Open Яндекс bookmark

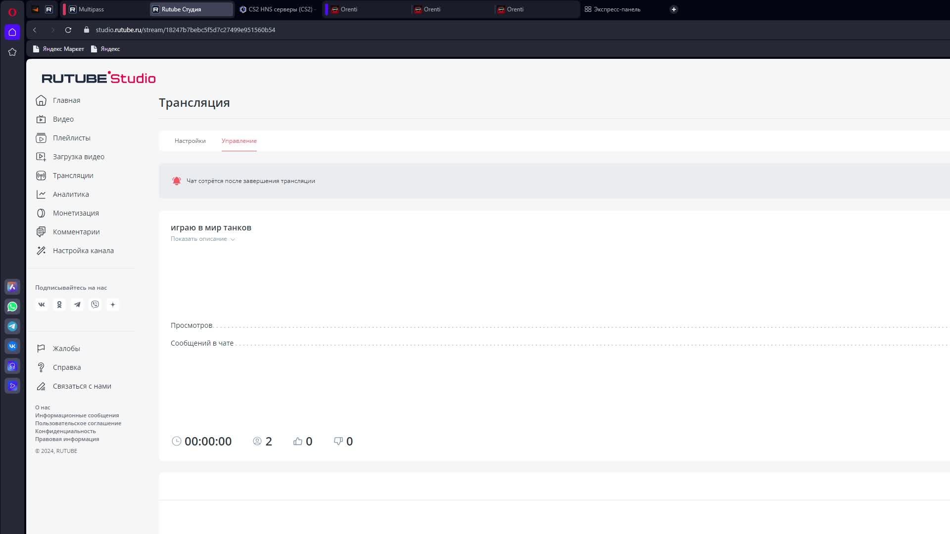[x=105, y=49]
